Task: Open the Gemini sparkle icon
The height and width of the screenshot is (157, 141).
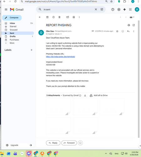Action: click(x=124, y=9)
